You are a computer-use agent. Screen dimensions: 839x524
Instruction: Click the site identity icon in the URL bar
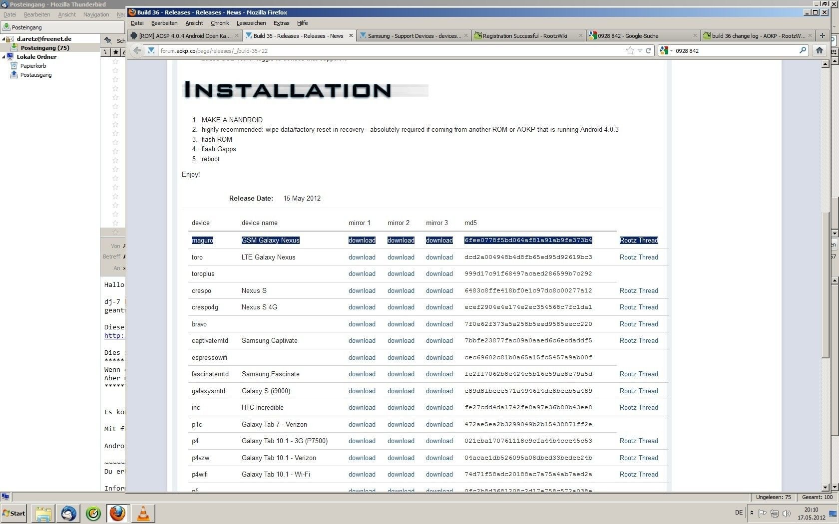(151, 50)
